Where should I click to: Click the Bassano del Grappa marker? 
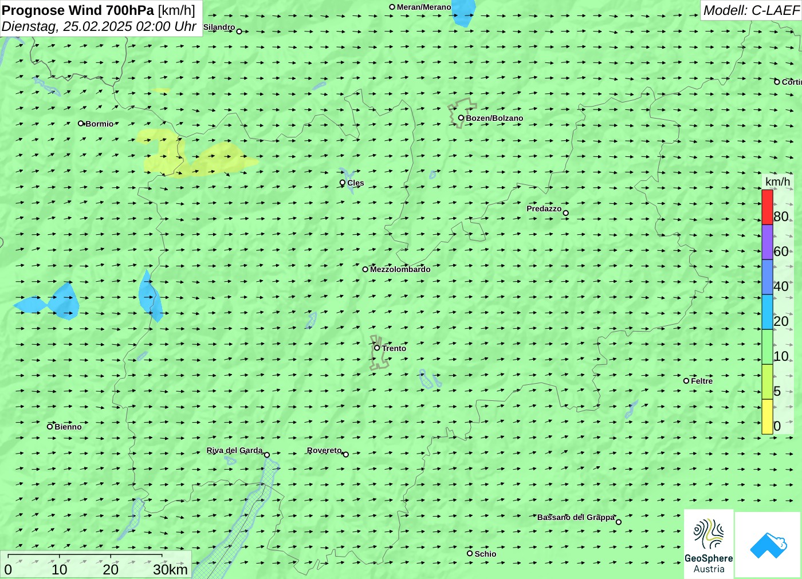pyautogui.click(x=619, y=522)
